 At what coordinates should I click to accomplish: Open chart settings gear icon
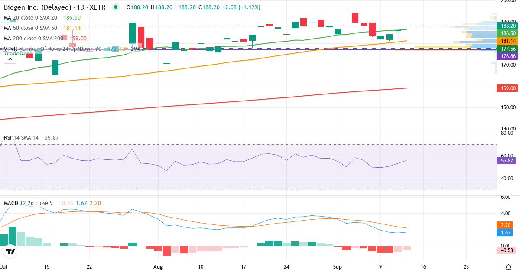pos(508,267)
